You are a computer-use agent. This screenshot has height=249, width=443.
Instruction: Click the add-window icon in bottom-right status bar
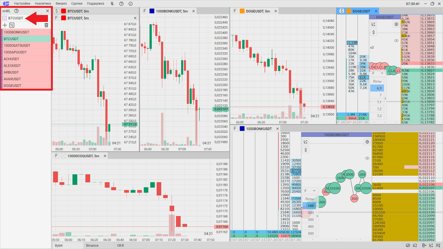tap(408, 245)
